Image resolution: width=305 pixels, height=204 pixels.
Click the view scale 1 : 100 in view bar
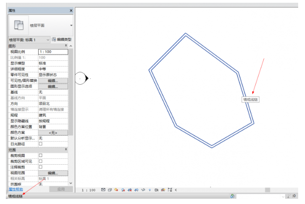click(x=89, y=190)
